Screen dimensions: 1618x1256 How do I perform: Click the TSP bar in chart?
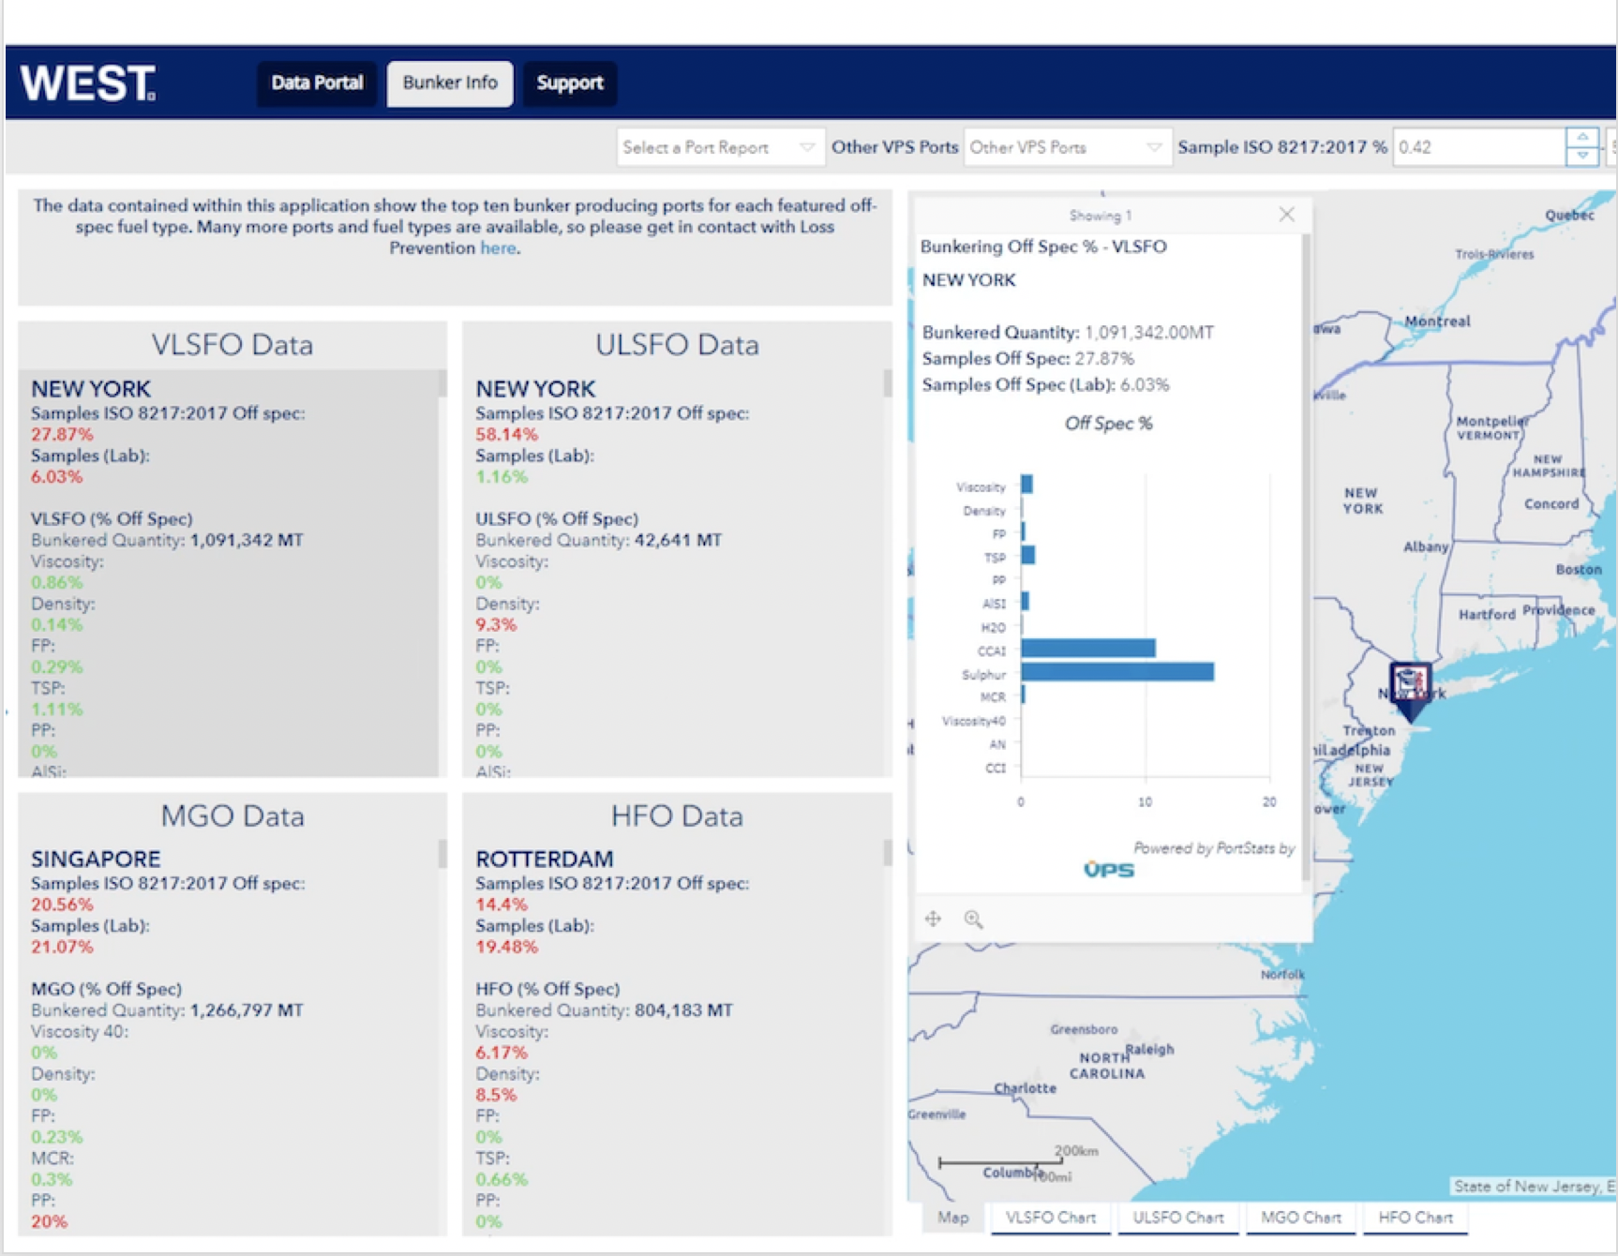click(x=1028, y=555)
